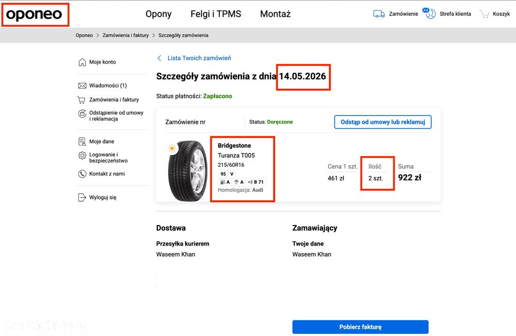Click the Zapłacono payment status
This screenshot has width=516, height=336.
[x=218, y=96]
